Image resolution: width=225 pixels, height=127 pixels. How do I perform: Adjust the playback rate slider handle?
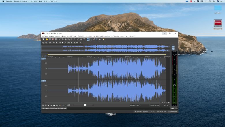pyautogui.click(x=85, y=105)
